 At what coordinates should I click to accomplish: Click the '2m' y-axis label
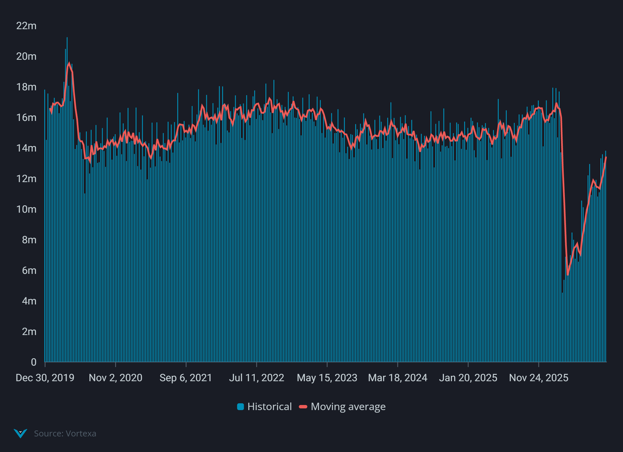click(x=29, y=332)
